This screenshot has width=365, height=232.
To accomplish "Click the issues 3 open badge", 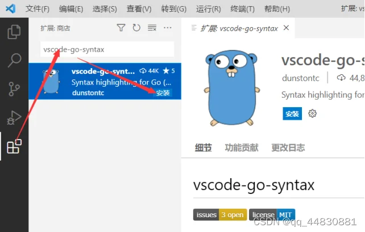I will (220, 215).
